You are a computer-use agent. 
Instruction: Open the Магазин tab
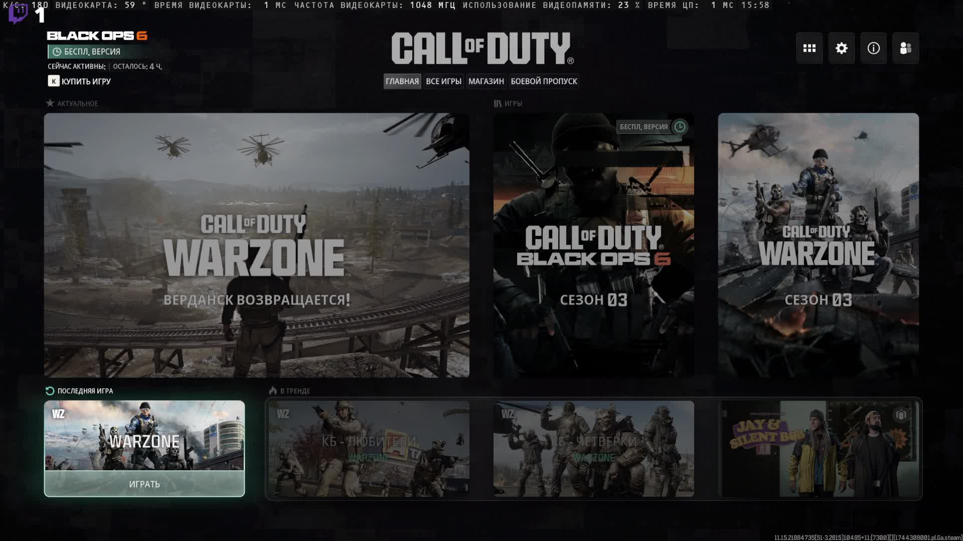(x=486, y=81)
